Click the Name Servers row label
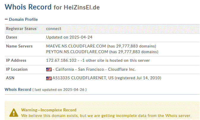The image size is (200, 120). click(x=19, y=46)
